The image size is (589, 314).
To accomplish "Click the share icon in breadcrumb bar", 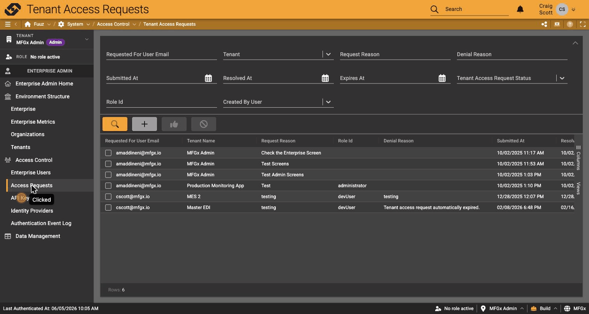I will coord(544,24).
